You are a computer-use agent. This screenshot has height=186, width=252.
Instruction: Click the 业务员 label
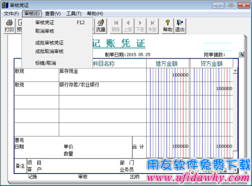pyautogui.click(x=127, y=169)
